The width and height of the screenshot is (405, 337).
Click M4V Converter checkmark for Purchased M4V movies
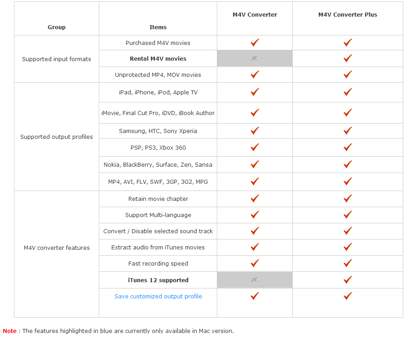(x=255, y=42)
